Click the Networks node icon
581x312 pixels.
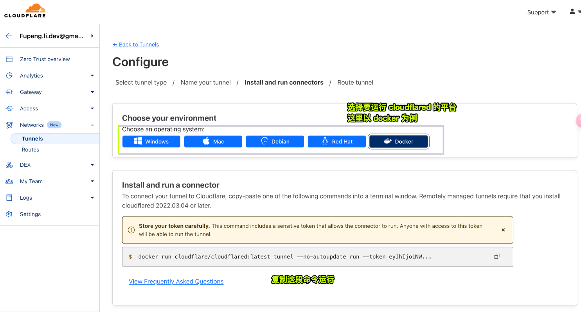tap(9, 125)
